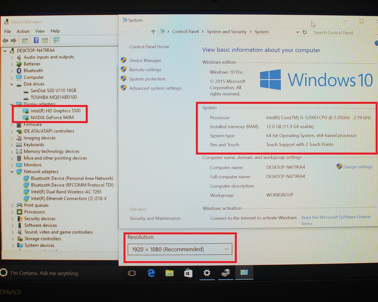This screenshot has width=378, height=302.
Task: Click SanDisk SSD U110 16GB drive icon
Action: click(x=26, y=91)
